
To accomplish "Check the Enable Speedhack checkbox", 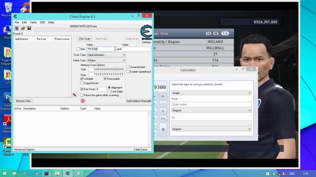I will click(x=128, y=72).
